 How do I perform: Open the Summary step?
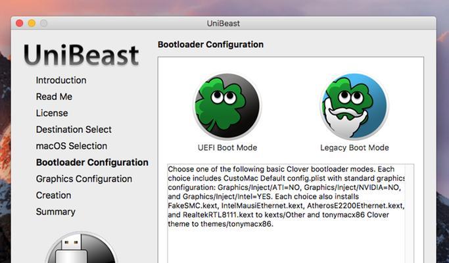click(x=56, y=212)
